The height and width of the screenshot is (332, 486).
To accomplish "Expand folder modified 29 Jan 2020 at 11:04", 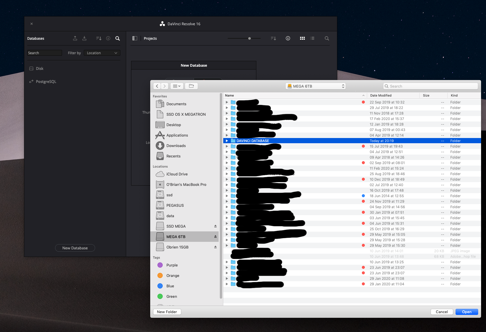I will [x=227, y=284].
